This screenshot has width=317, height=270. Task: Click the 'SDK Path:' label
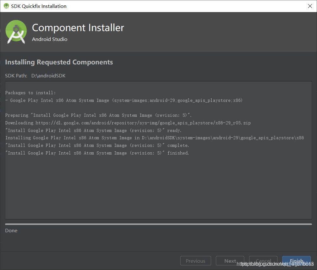[16, 76]
